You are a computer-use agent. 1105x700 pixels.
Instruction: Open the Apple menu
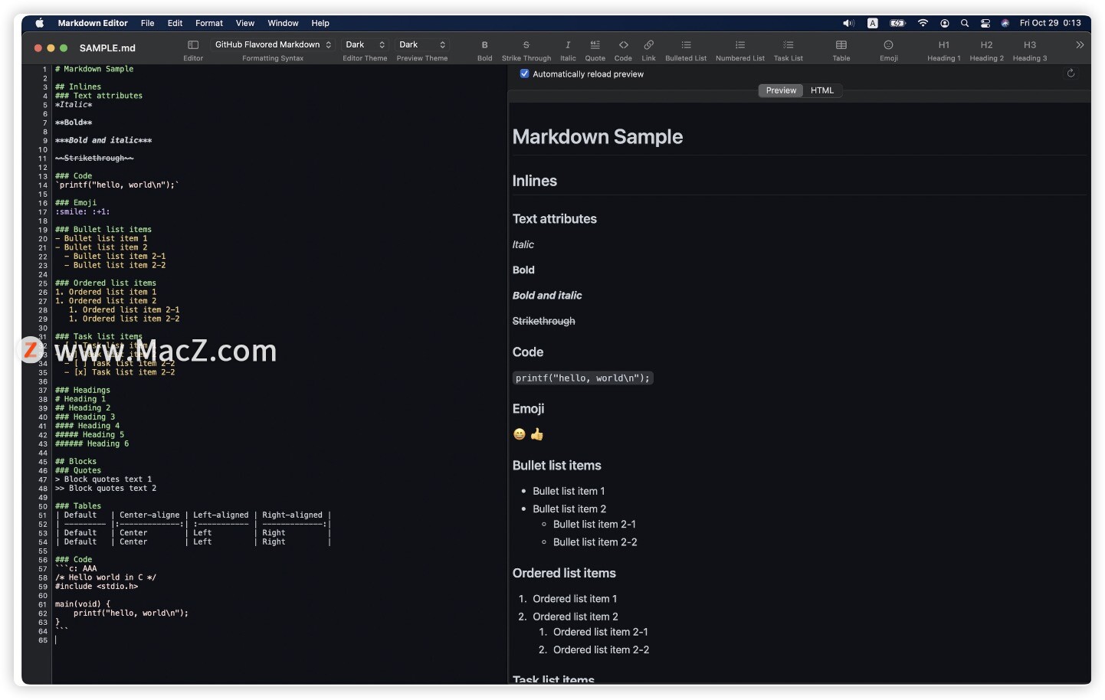(x=39, y=23)
